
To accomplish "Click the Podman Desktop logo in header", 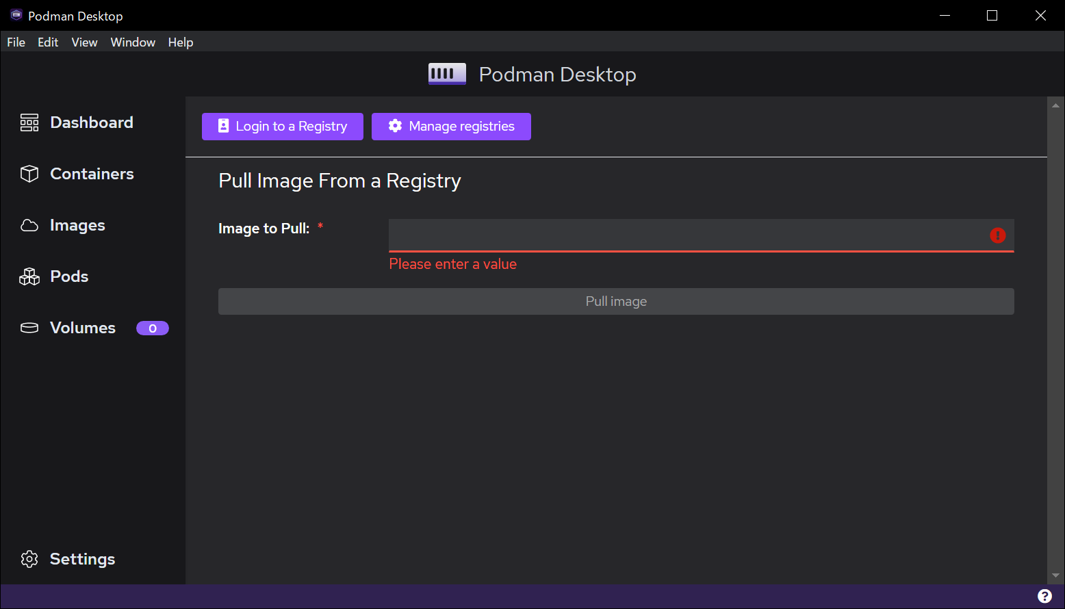I will tap(447, 74).
